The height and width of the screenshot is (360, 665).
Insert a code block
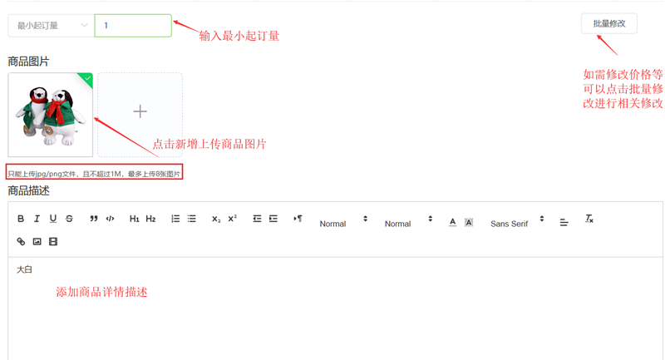click(x=110, y=219)
